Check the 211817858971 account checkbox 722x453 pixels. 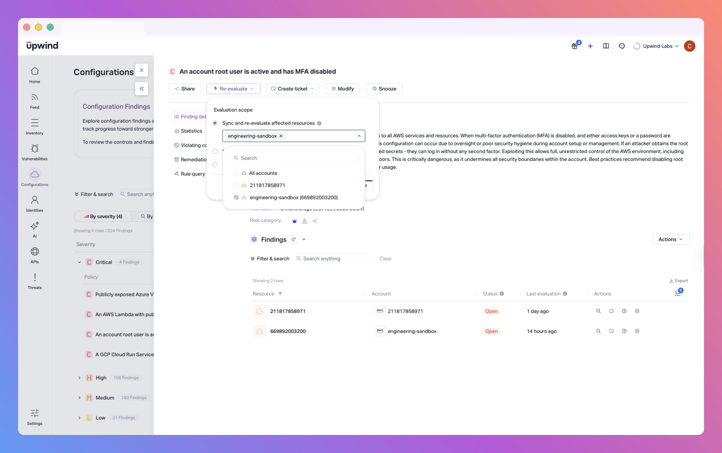coord(236,185)
